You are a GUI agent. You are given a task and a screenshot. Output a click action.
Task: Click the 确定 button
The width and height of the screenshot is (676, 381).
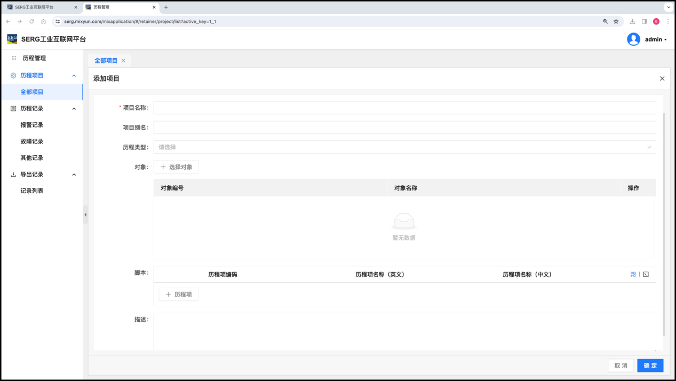click(x=650, y=366)
